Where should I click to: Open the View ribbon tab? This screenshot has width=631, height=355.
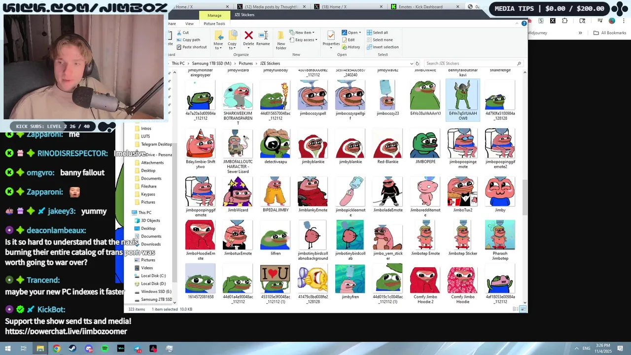pos(189,24)
